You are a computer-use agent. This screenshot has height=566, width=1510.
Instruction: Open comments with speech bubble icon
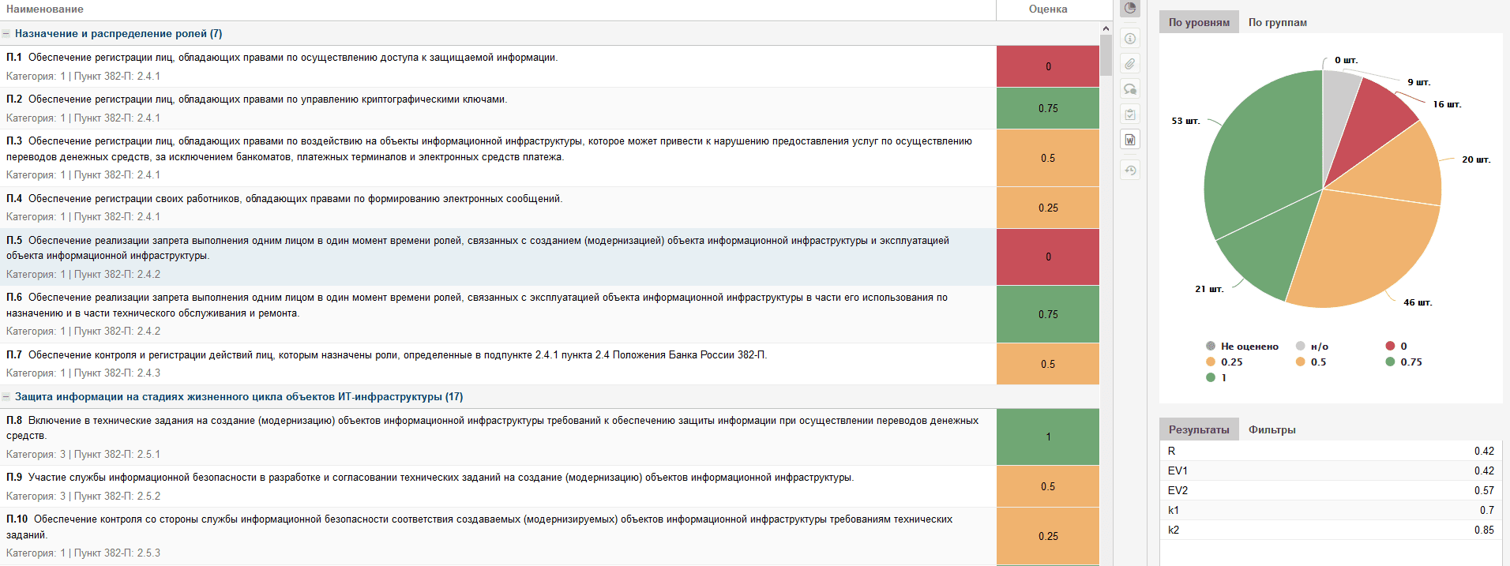point(1130,89)
